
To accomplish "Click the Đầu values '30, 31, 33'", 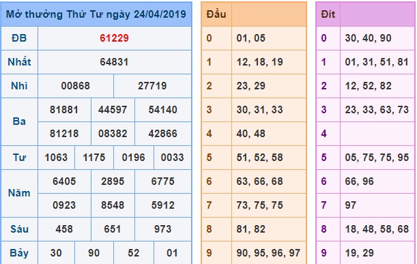I will tap(259, 110).
